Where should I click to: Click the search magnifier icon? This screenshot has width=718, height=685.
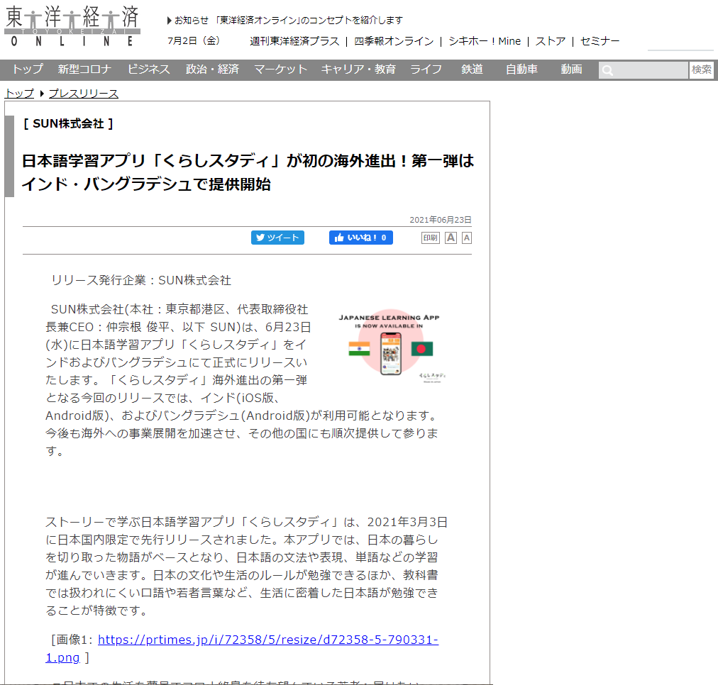607,70
